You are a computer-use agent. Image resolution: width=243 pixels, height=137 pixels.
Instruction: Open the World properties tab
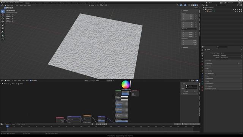[202, 64]
